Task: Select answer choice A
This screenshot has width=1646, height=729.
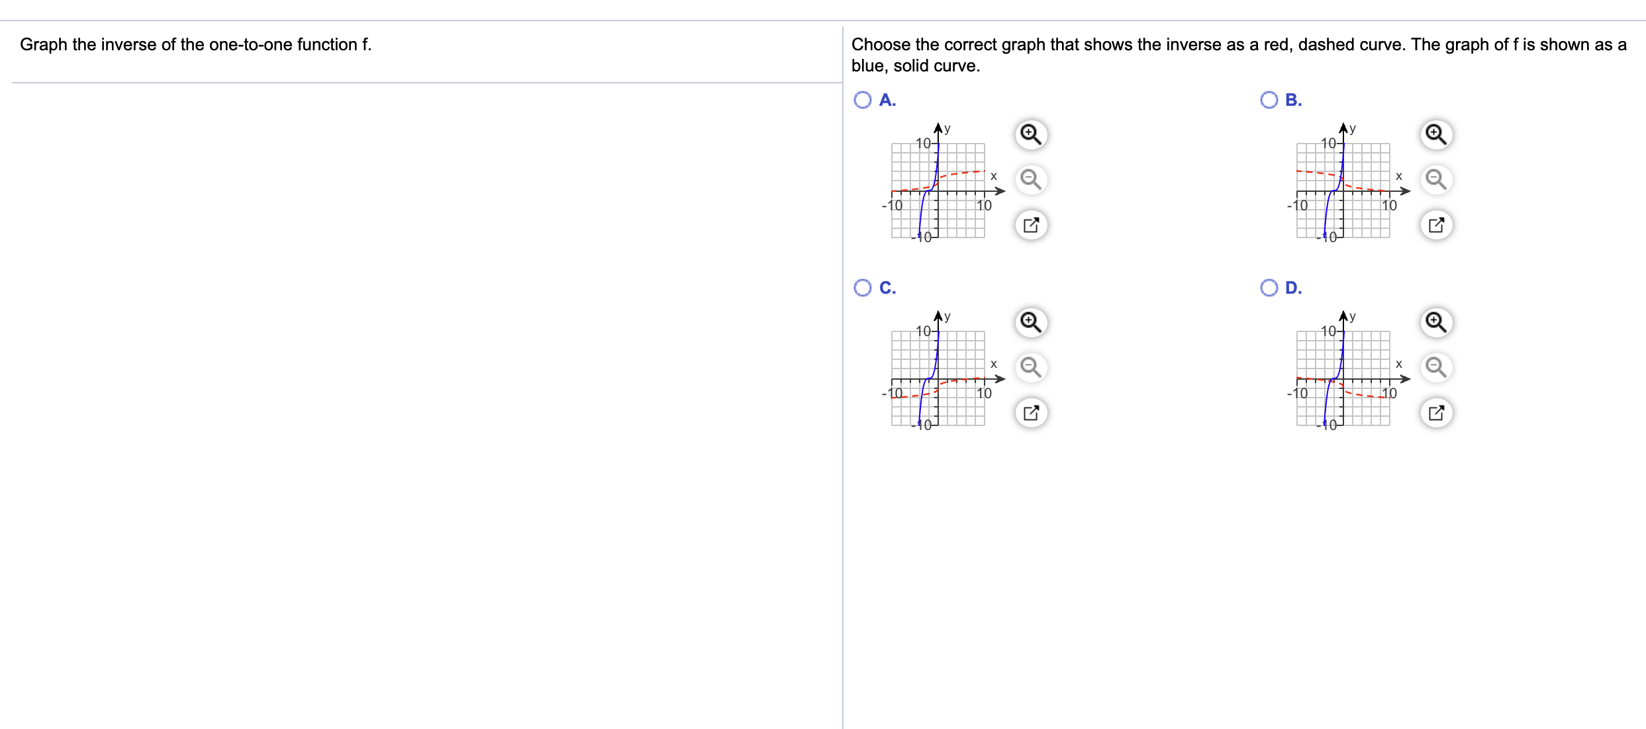Action: pyautogui.click(x=862, y=99)
